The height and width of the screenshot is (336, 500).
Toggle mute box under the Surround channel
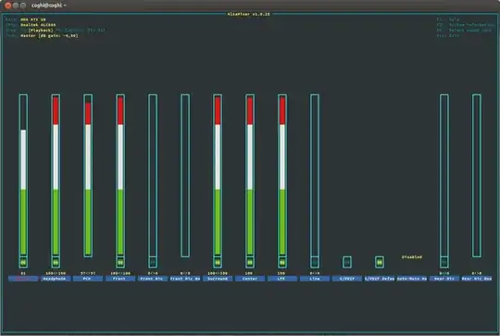[218, 262]
